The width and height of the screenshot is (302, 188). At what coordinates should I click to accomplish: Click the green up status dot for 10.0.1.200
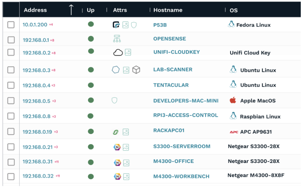(x=91, y=24)
